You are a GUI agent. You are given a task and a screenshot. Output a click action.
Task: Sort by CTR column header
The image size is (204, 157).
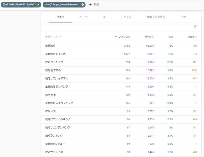[170, 37]
